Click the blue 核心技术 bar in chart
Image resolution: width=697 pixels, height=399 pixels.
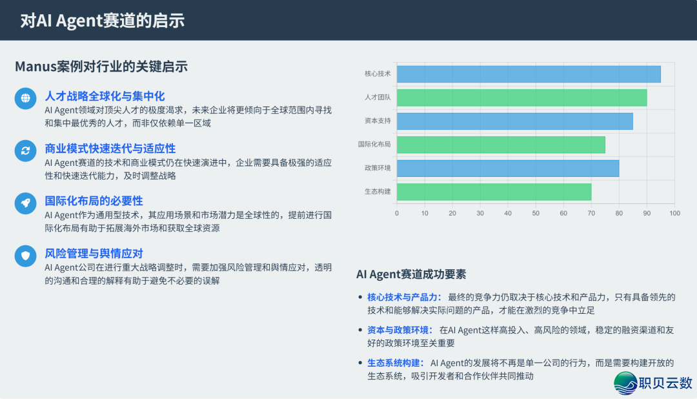click(x=528, y=74)
